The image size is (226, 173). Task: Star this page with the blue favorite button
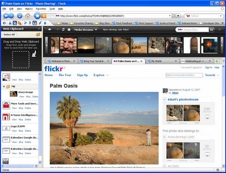click(37, 16)
